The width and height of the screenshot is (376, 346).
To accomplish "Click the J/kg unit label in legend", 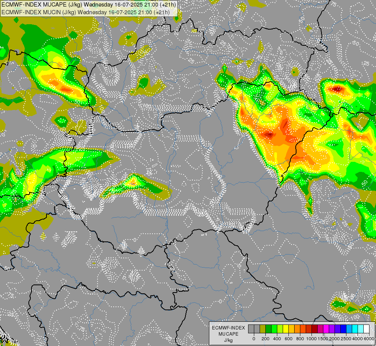I will tap(228, 341).
